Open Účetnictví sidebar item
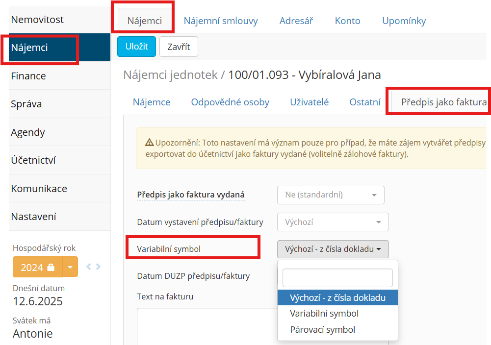This screenshot has width=491, height=345. (x=59, y=160)
